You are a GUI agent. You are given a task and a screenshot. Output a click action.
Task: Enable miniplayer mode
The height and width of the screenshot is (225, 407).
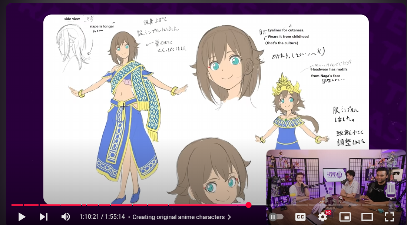tap(345, 217)
